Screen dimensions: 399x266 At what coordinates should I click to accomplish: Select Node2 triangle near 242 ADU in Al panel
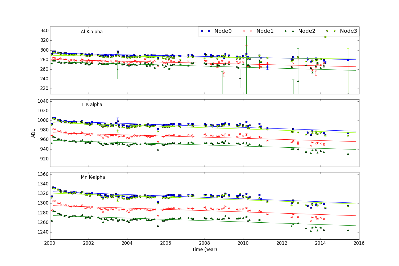pyautogui.click(x=240, y=78)
